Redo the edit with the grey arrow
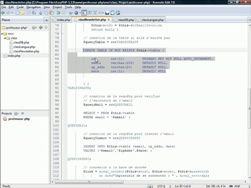Image resolution: width=251 pixels, height=188 pixels. [x=64, y=13]
